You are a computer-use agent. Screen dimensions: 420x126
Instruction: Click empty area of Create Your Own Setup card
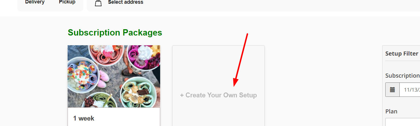218,66
